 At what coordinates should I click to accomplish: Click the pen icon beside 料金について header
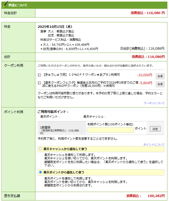coord(5,5)
